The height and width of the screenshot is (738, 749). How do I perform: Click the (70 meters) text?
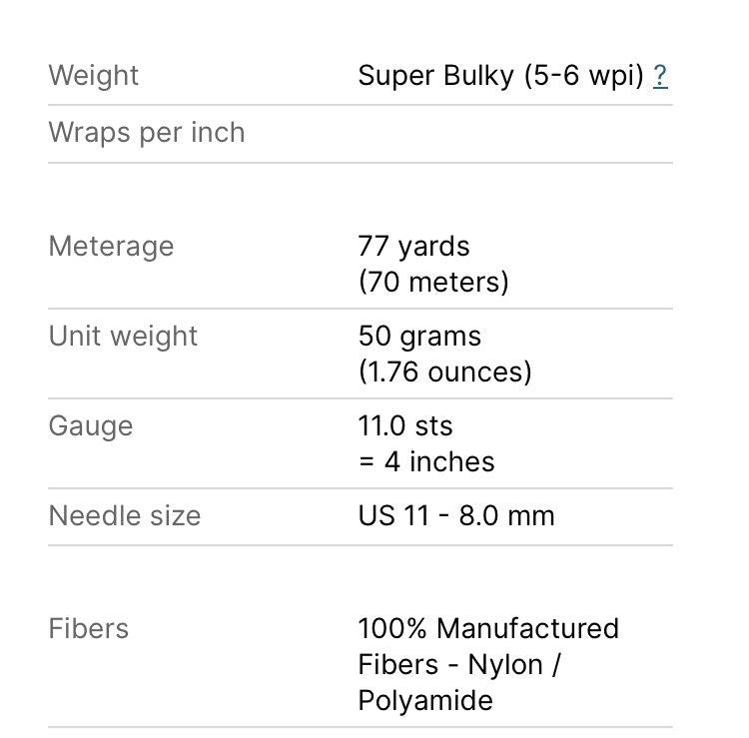click(433, 283)
